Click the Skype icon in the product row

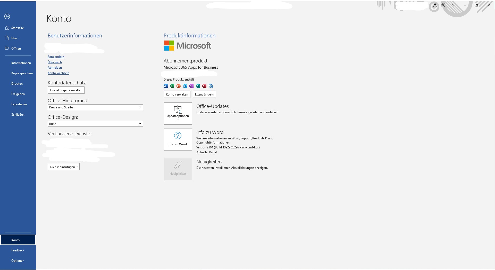211,86
